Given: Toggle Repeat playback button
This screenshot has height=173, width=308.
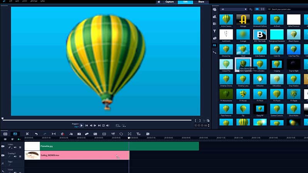Looking at the screenshot, I should [x=104, y=126].
